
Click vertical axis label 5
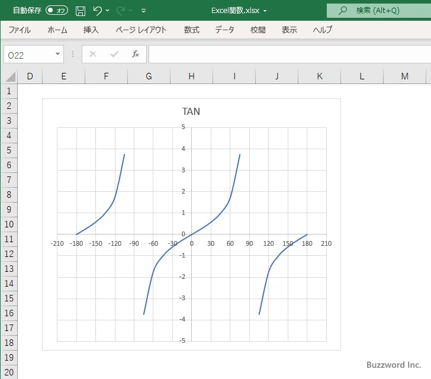point(184,127)
